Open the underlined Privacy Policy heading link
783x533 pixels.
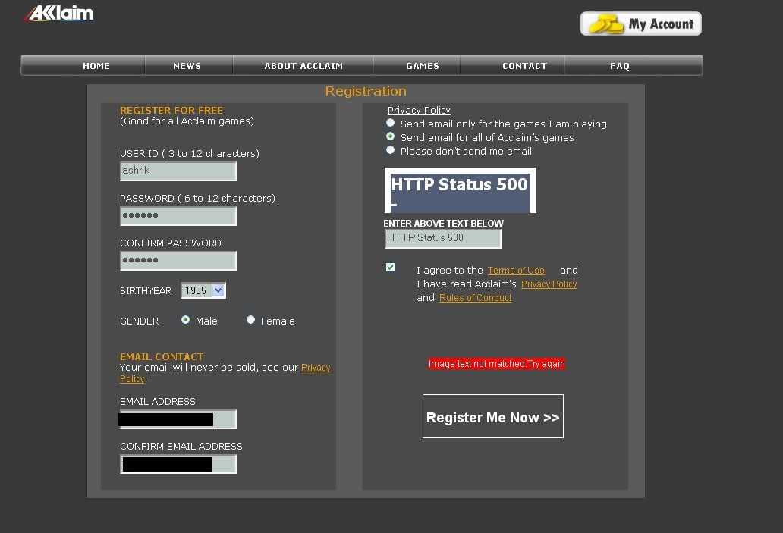point(419,110)
